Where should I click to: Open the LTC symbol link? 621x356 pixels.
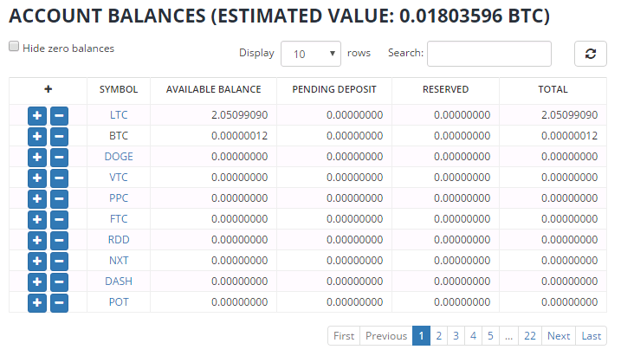[x=119, y=115]
